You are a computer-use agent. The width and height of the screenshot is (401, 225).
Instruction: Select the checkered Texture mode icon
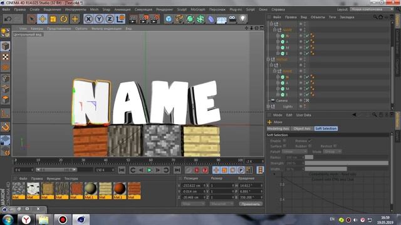pos(6,57)
